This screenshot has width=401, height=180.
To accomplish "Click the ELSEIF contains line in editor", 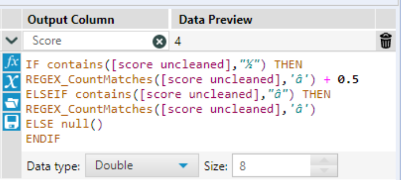I will coord(178,94).
